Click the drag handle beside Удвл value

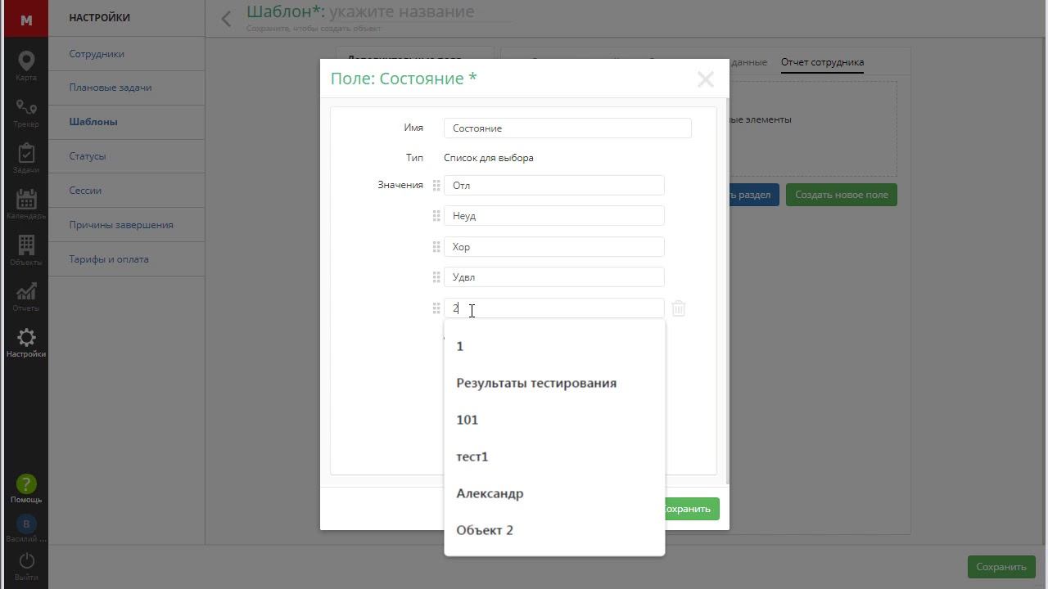pos(436,277)
